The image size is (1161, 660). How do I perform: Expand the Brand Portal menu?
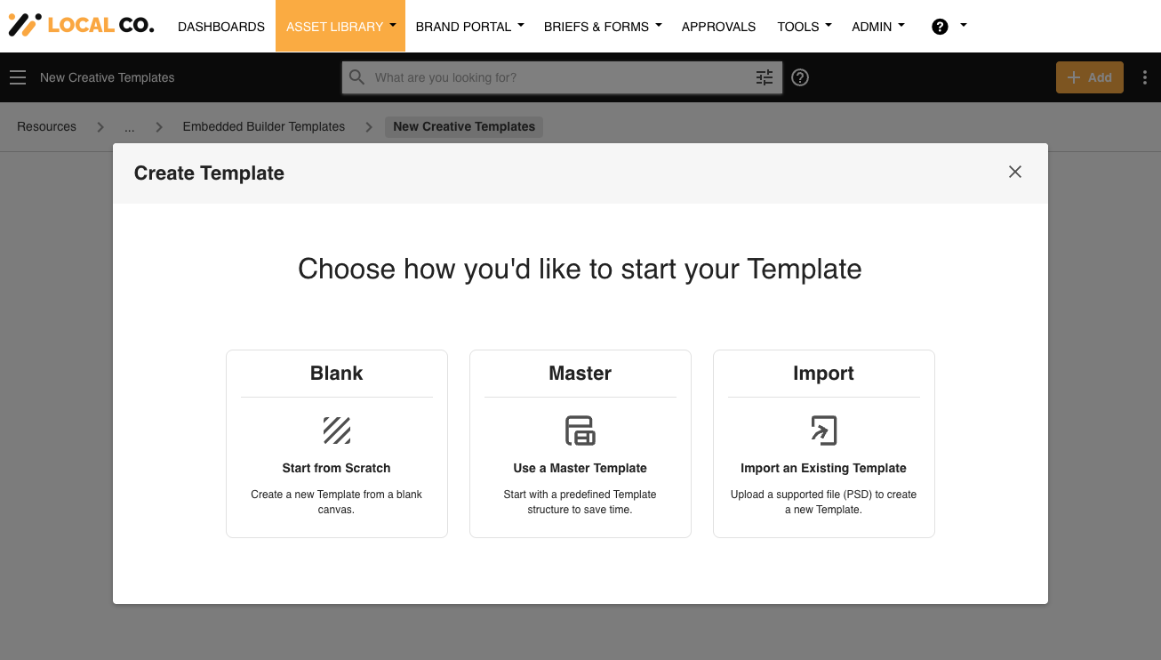[x=470, y=27]
